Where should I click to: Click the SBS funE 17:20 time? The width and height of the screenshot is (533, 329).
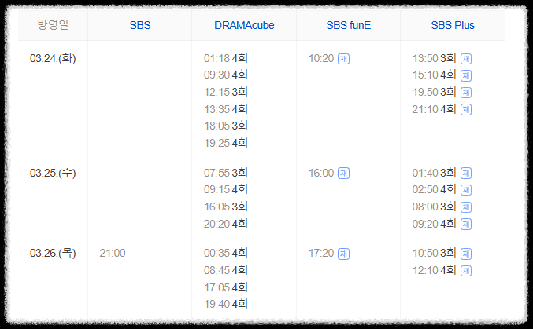tap(321, 253)
